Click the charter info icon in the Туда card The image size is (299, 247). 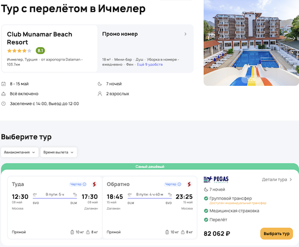coord(84,184)
